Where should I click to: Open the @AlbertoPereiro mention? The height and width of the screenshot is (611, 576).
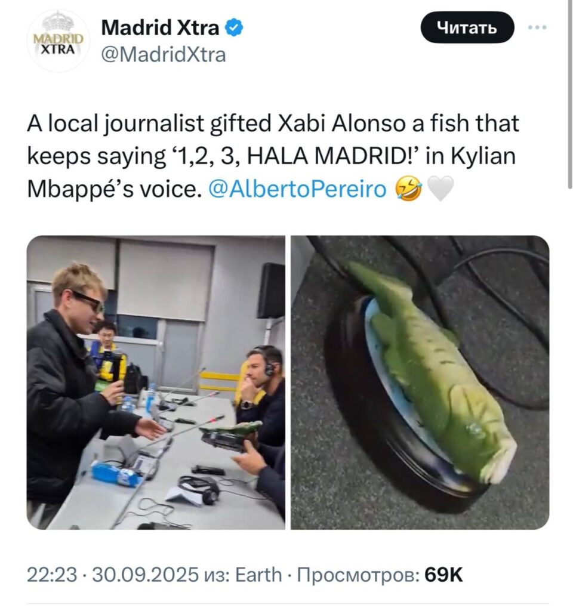(298, 189)
